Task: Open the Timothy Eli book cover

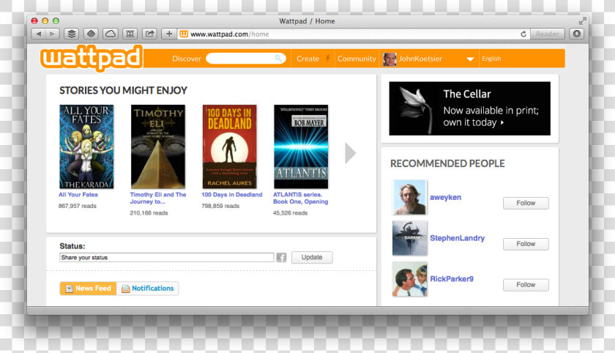Action: click(x=158, y=146)
